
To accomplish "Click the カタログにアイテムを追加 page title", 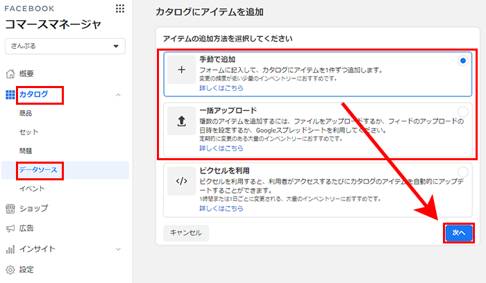I will click(210, 12).
